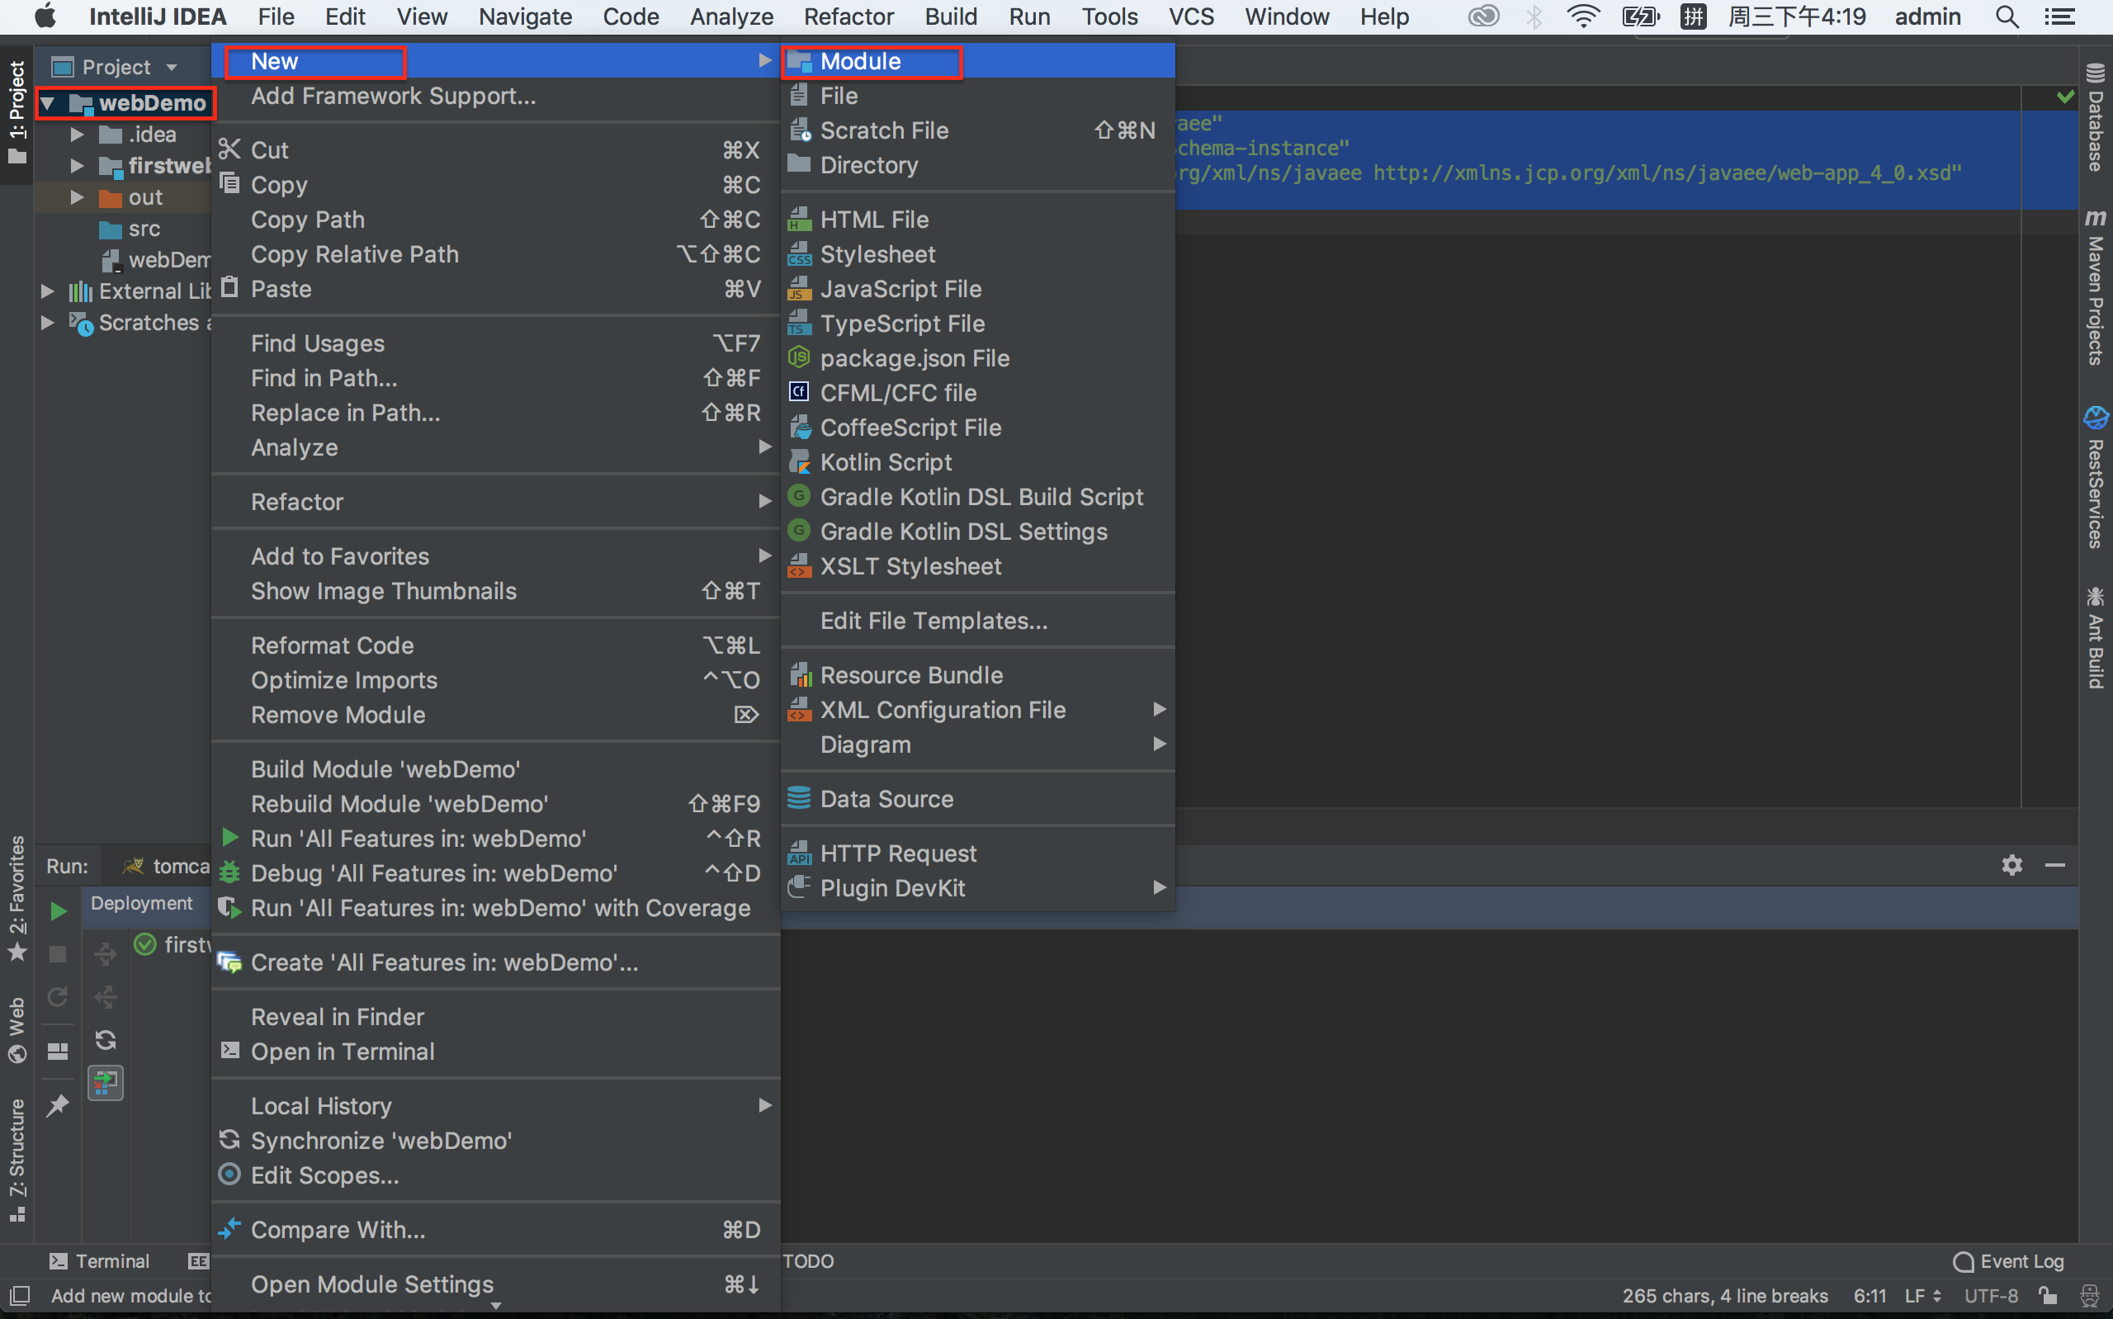Click the stop square icon in Run panel

coord(58,954)
